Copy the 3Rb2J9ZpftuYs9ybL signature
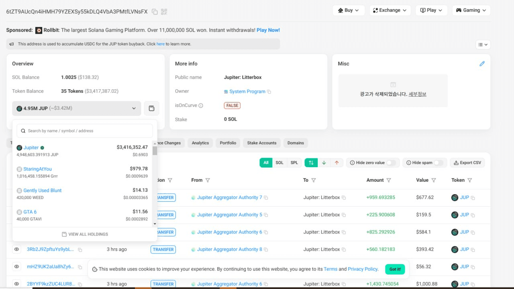The image size is (514, 289). click(80, 250)
